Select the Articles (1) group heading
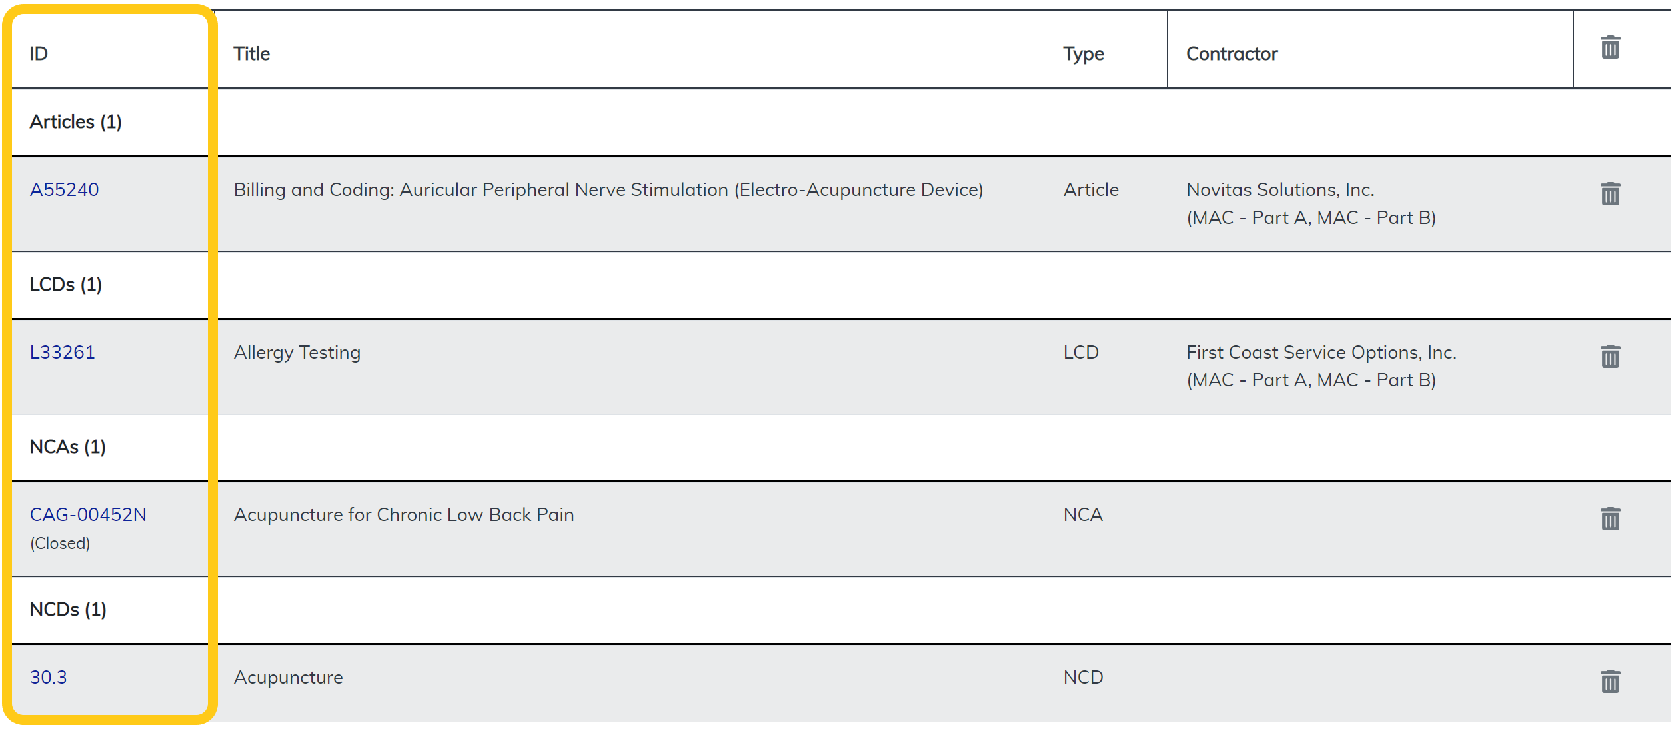This screenshot has width=1680, height=731. coord(75,122)
